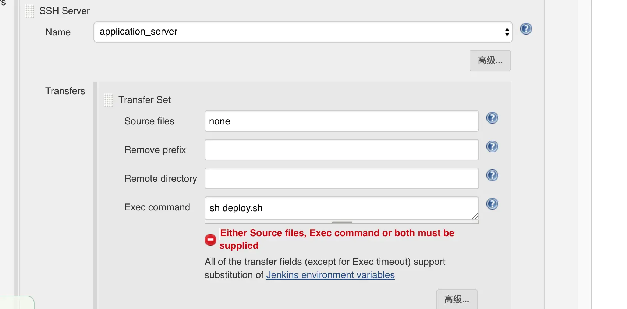Screen dimensions: 627x309
Task: Click the help icon beside Name dropdown
Action: point(526,29)
